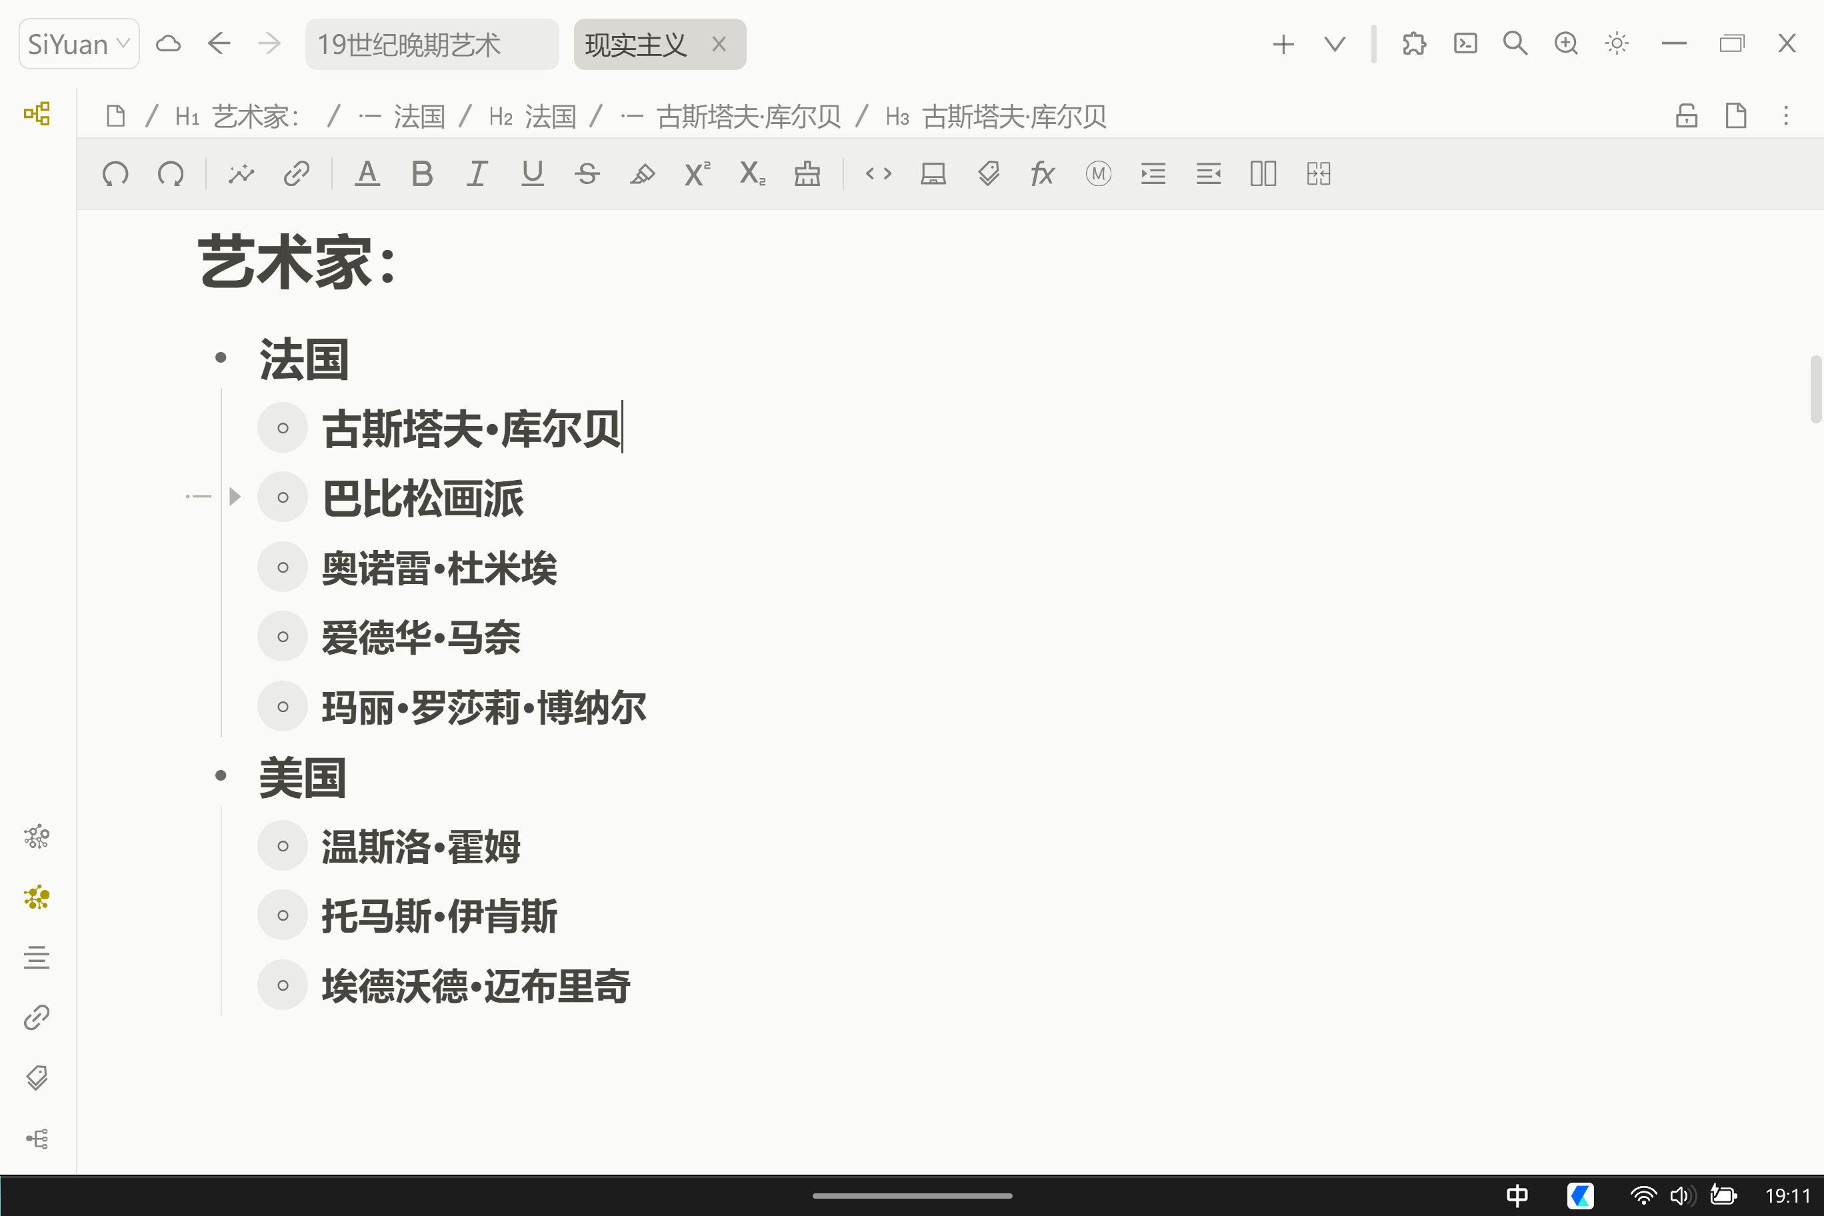Open the document more-options menu
The image size is (1824, 1216).
coord(1785,115)
